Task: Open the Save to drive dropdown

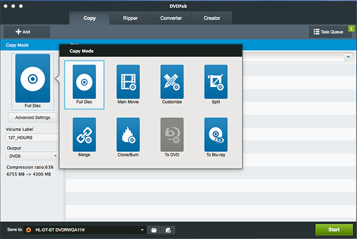Action: click(142, 230)
